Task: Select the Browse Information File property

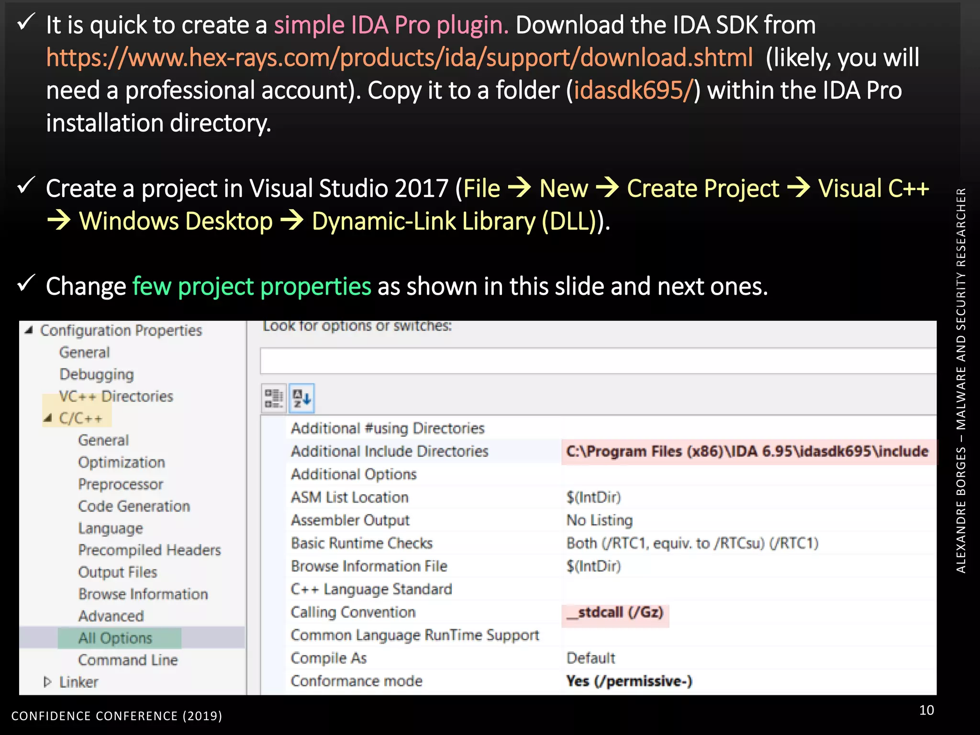Action: pos(369,566)
